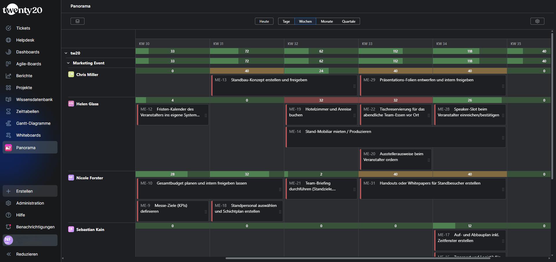Click the horizontal timeline scrollbar
Screen dimensions: 556x262
tap(358, 258)
